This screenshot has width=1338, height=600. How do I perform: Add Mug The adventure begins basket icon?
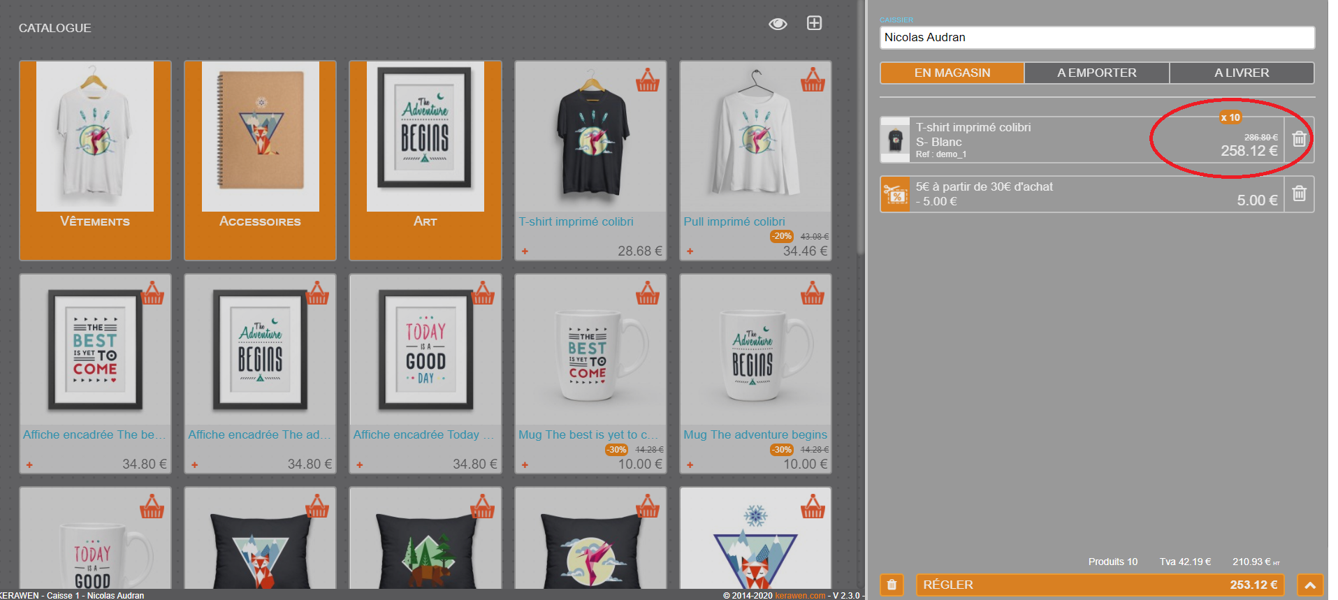tap(813, 293)
